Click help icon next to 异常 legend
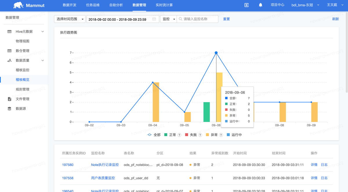This screenshot has height=192, width=348. 221,135
